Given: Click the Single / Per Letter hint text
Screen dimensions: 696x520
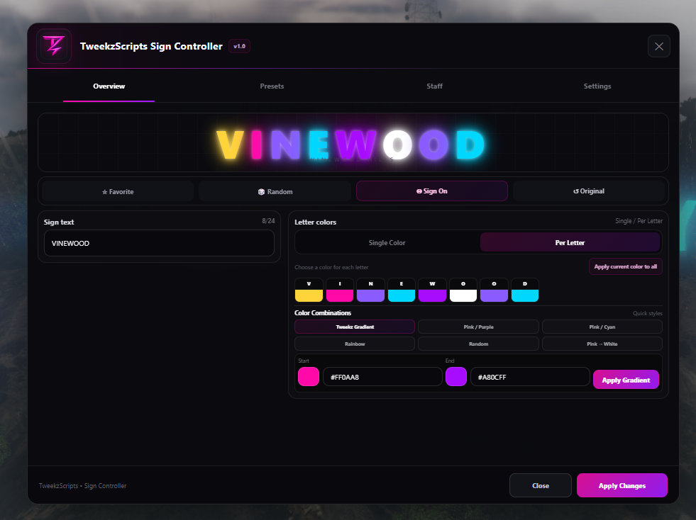Looking at the screenshot, I should [x=639, y=221].
